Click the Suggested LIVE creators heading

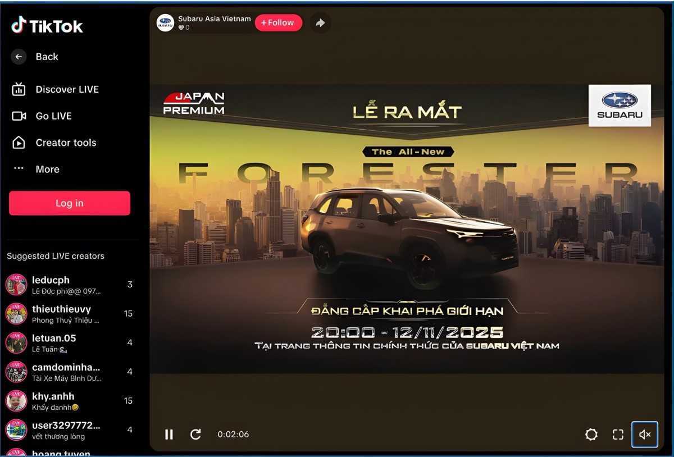(56, 256)
